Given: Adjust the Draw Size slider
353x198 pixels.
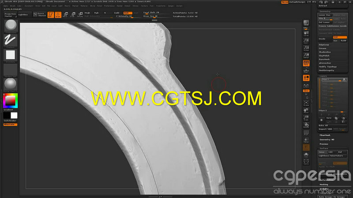Looking at the screenshot, I should 156,16.
